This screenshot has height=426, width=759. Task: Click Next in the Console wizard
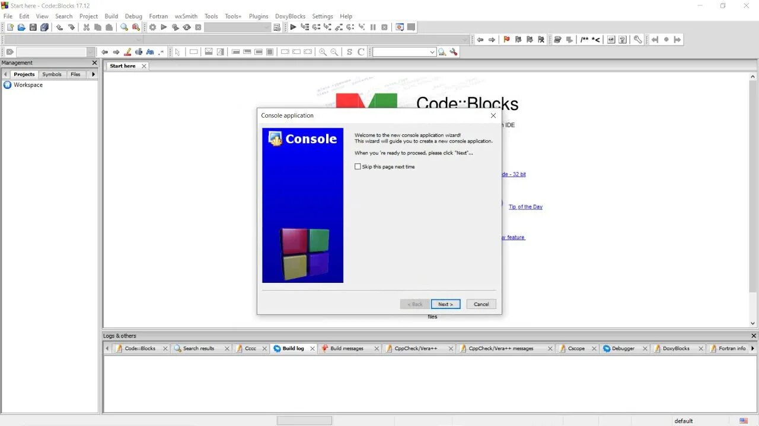[445, 304]
